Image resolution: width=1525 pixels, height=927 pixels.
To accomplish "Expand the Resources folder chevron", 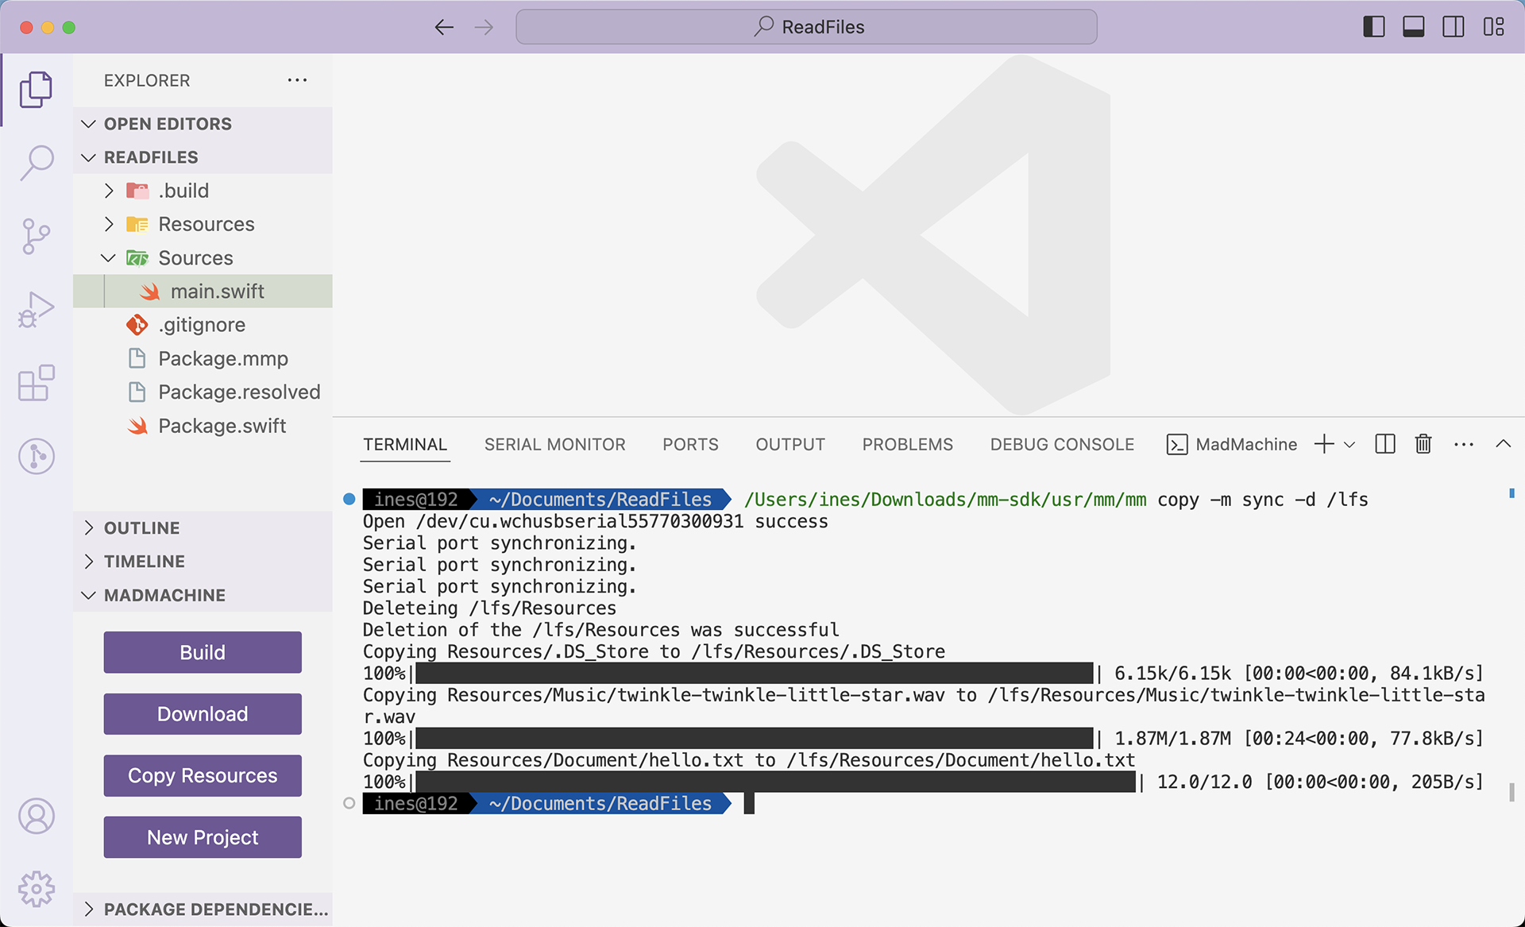I will pyautogui.click(x=109, y=224).
